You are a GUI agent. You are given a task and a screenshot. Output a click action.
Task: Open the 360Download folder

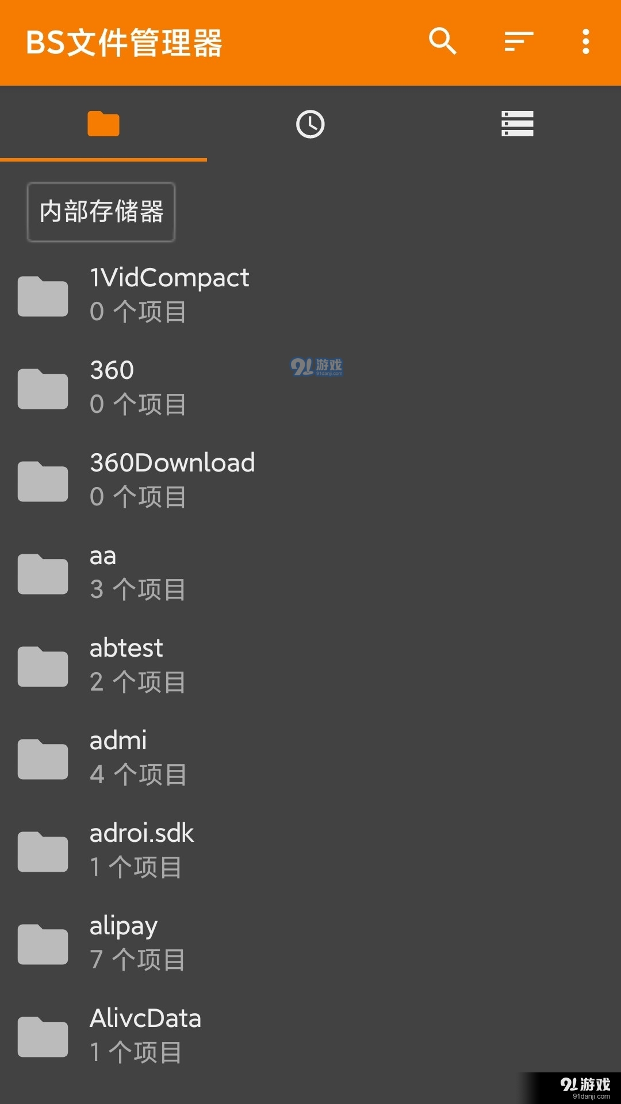310,481
